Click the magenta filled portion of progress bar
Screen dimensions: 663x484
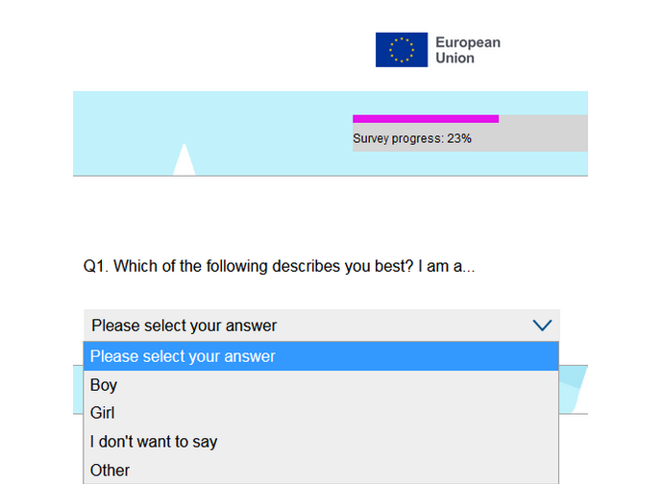click(425, 119)
